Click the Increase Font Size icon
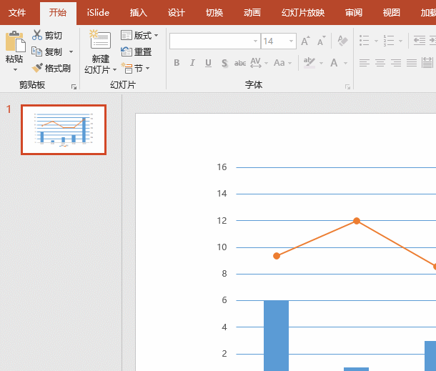The height and width of the screenshot is (371, 436). tap(306, 41)
